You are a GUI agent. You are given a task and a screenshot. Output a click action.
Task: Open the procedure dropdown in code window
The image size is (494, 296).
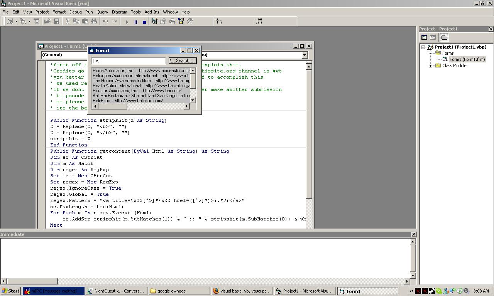(x=305, y=55)
